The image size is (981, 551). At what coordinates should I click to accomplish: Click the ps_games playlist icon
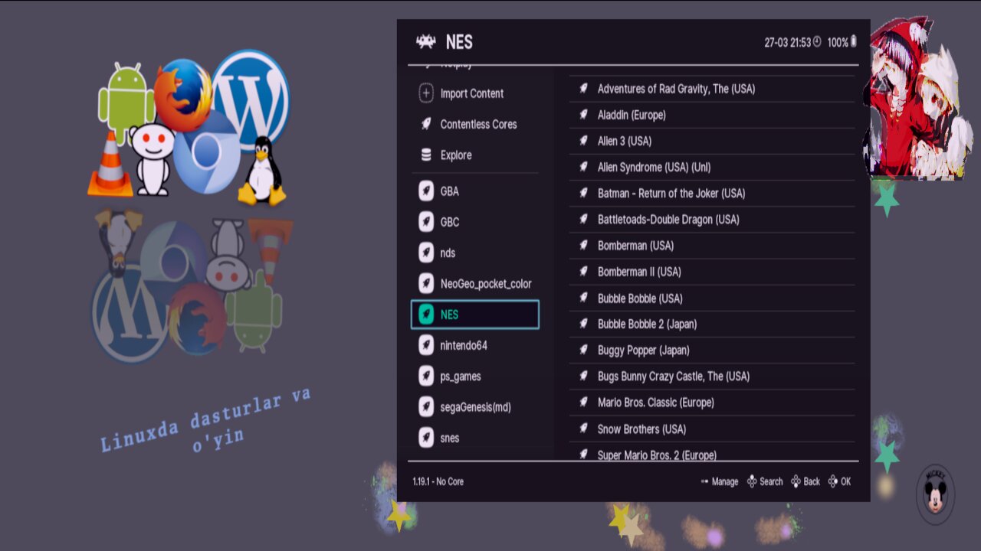tap(426, 376)
